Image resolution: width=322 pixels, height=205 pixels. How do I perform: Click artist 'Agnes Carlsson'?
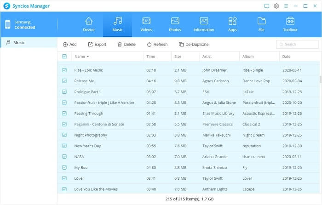pos(215,81)
